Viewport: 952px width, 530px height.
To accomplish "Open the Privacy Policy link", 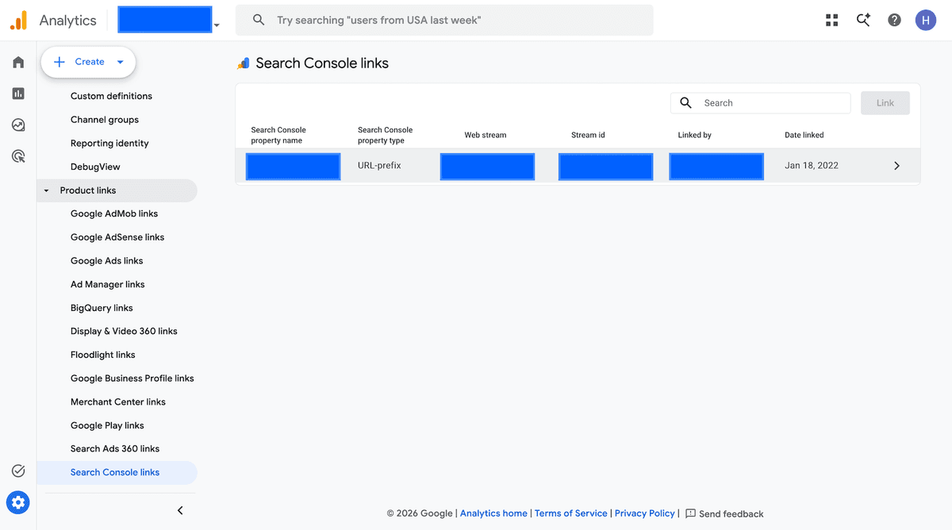I will pyautogui.click(x=645, y=513).
